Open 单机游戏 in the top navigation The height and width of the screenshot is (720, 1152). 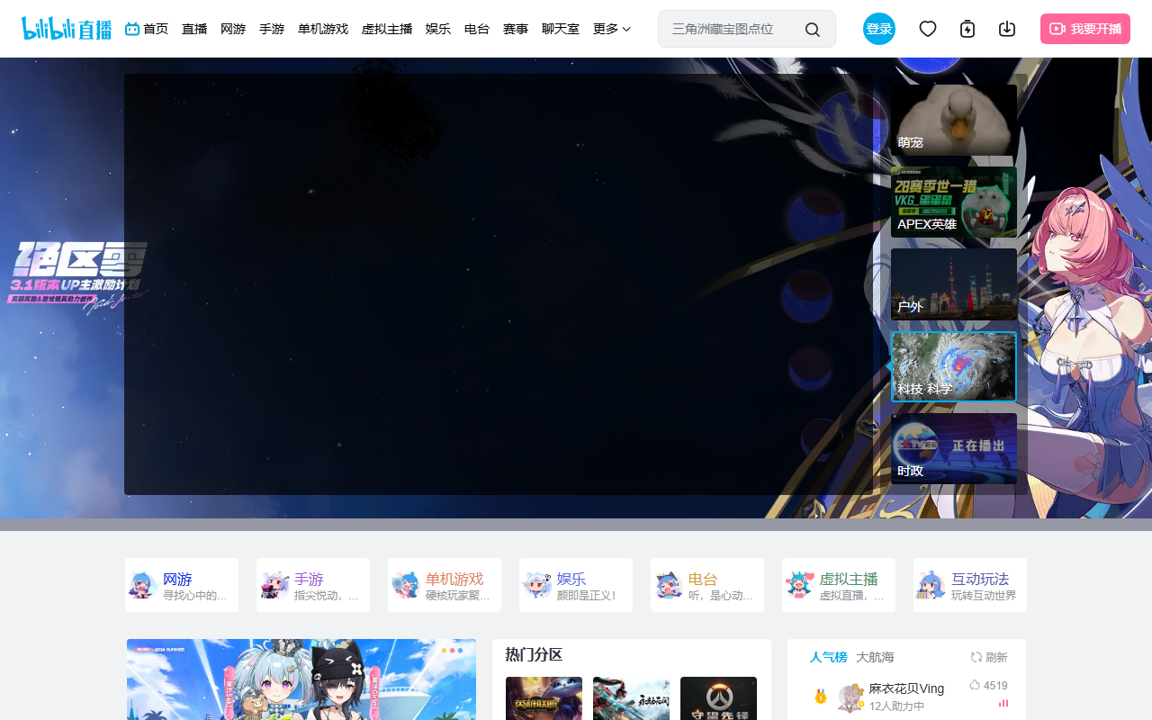[x=323, y=29]
